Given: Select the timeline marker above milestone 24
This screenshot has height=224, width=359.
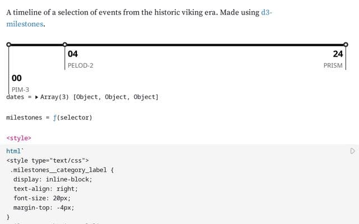Looking at the screenshot, I should pyautogui.click(x=346, y=45).
